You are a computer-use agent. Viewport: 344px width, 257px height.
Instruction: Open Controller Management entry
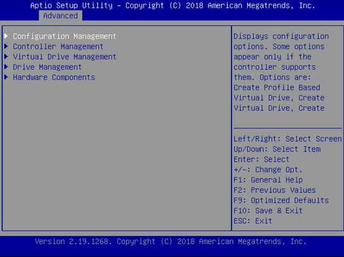58,47
